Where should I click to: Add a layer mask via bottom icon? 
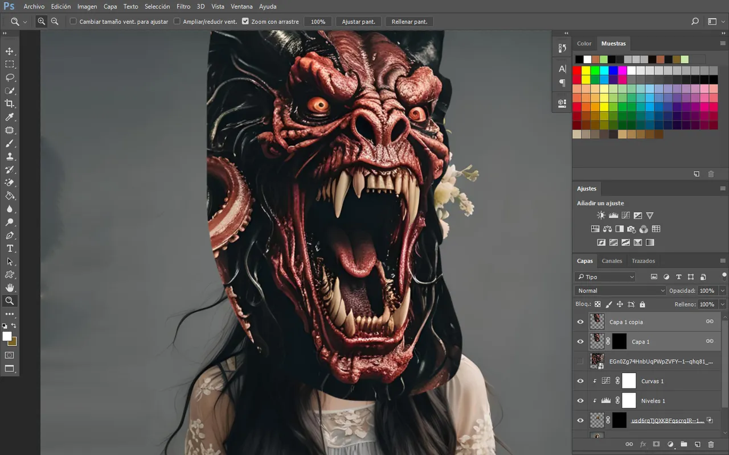coord(656,444)
